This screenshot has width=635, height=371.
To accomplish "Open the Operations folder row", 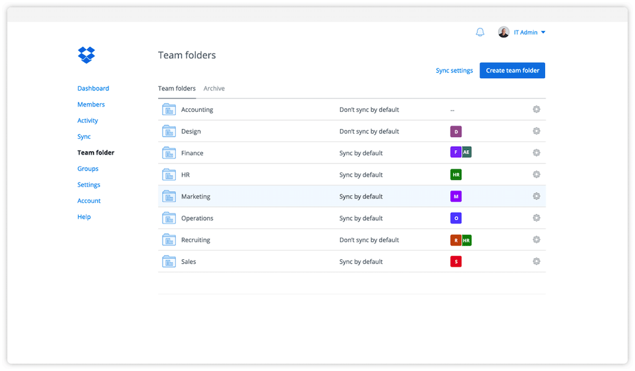I will click(197, 218).
